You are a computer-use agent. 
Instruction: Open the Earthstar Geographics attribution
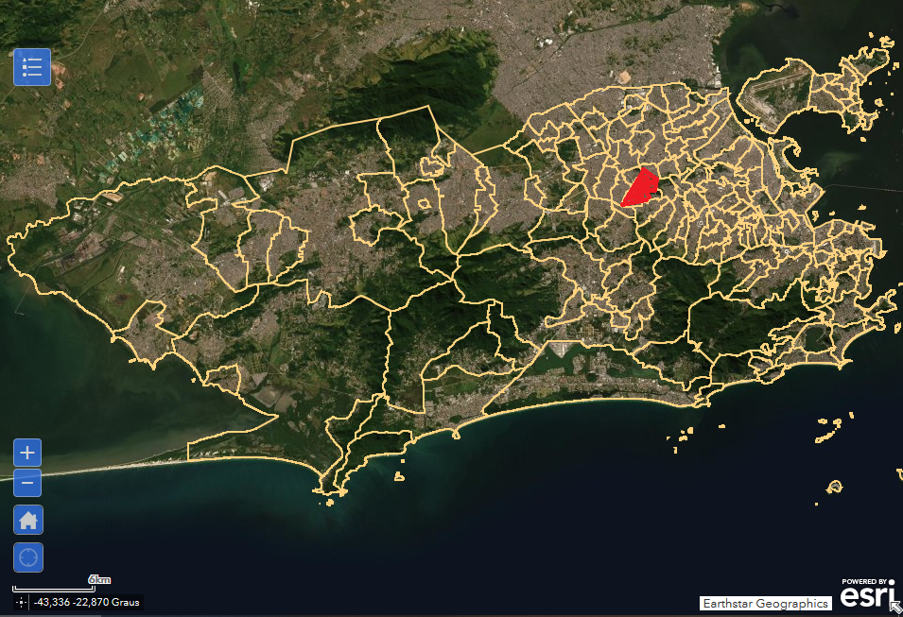tap(765, 603)
